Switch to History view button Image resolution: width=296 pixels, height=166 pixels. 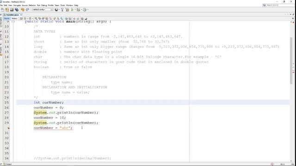coord(14,18)
